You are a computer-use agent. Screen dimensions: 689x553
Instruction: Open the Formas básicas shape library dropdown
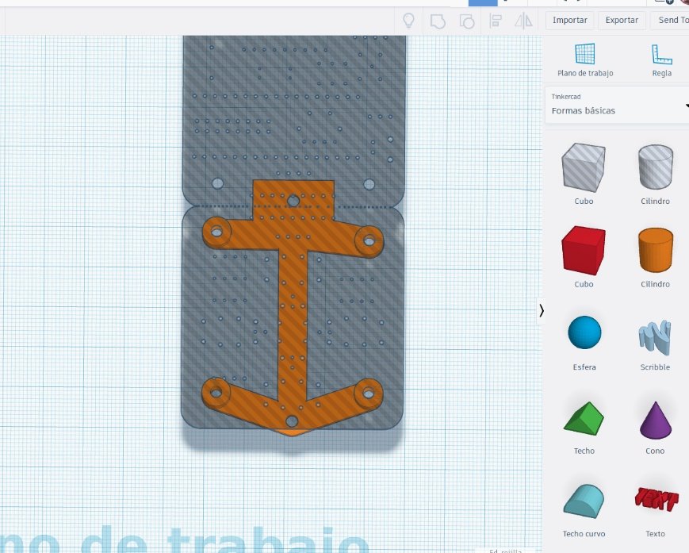click(617, 106)
